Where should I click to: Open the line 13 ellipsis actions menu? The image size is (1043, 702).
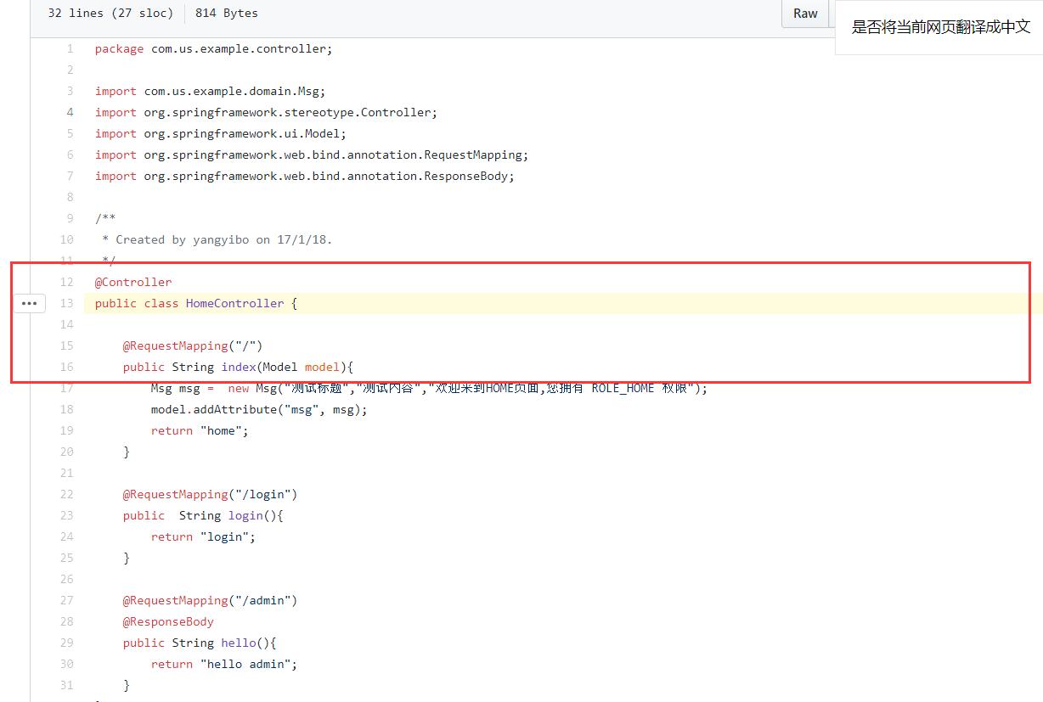pyautogui.click(x=29, y=303)
